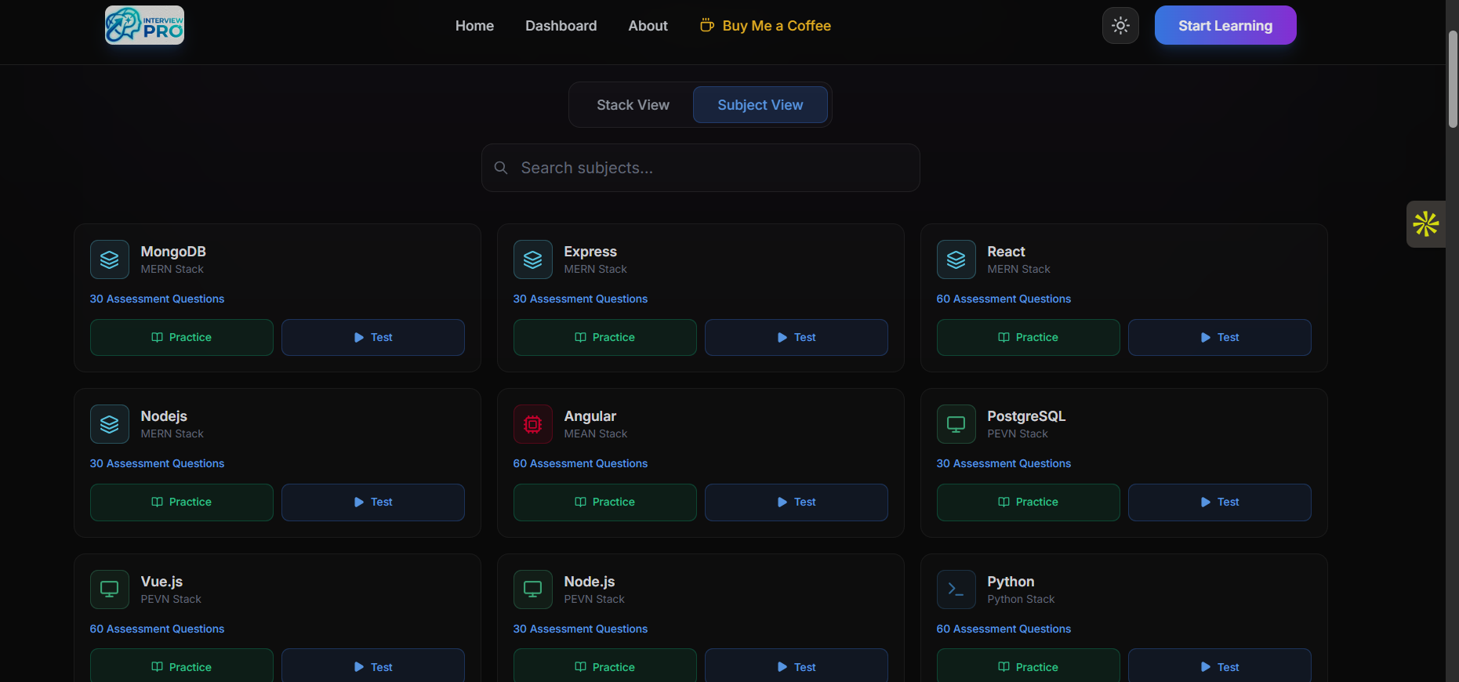Click the Python terminal prompt icon

[x=956, y=589]
